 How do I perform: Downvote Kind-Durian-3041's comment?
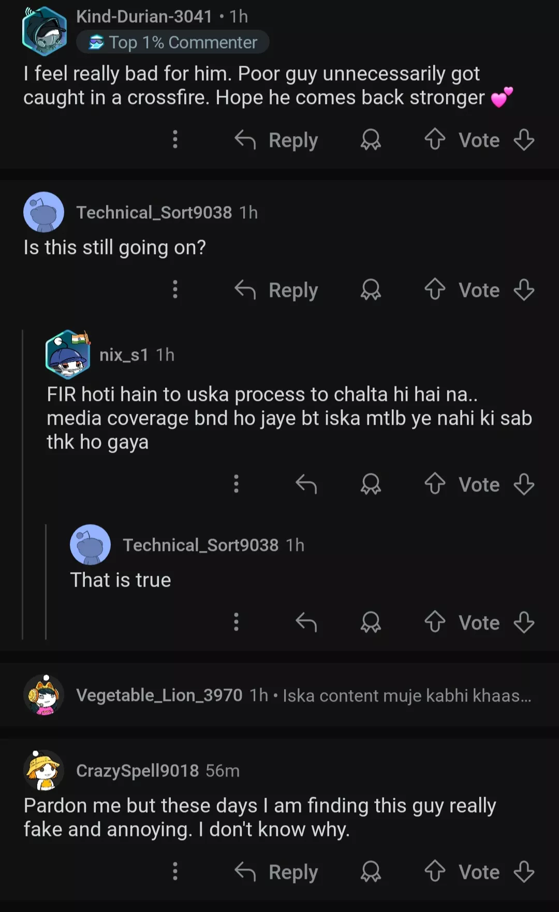(524, 140)
